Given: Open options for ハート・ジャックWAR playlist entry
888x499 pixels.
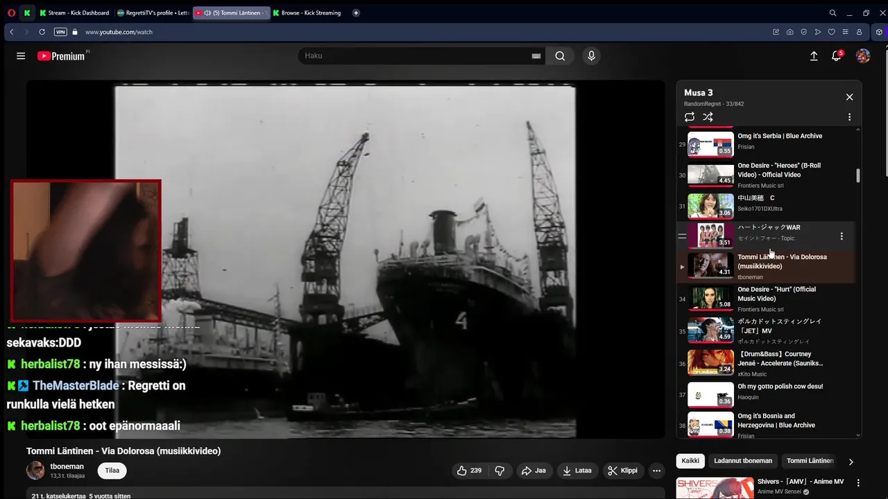Looking at the screenshot, I should (842, 236).
